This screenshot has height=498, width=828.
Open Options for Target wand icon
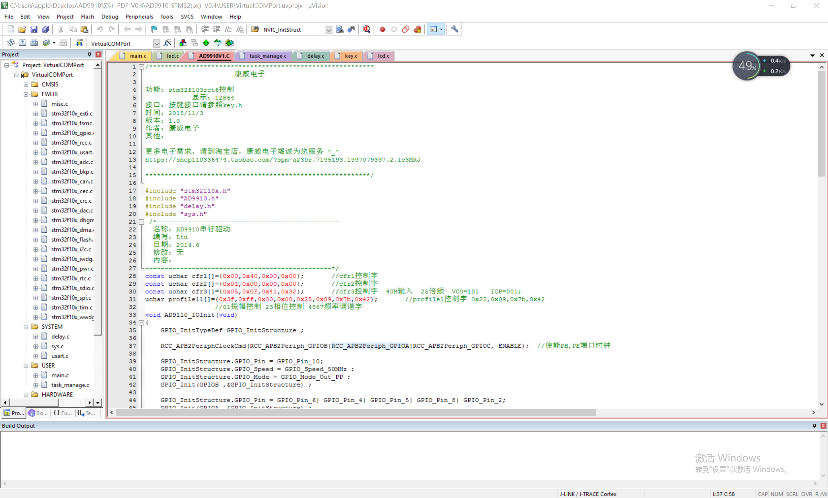[167, 43]
